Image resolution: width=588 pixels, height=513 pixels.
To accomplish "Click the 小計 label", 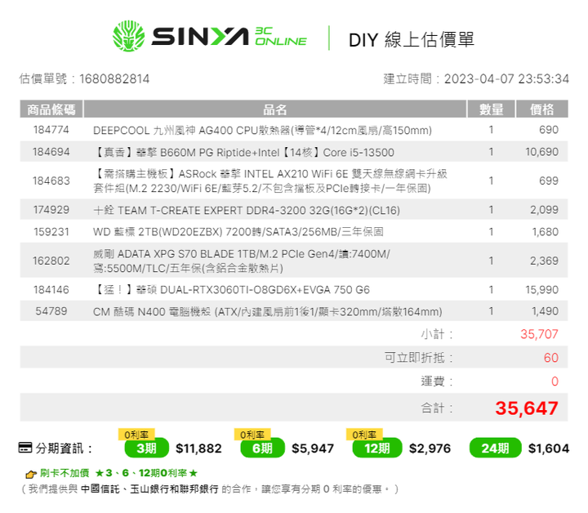I will pyautogui.click(x=437, y=334).
